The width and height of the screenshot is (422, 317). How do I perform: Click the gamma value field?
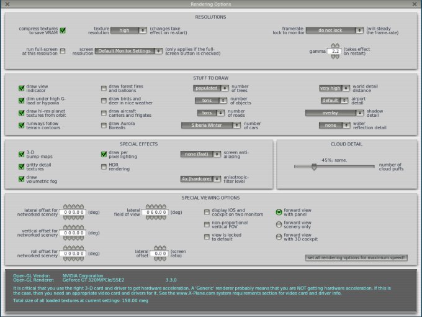point(334,51)
